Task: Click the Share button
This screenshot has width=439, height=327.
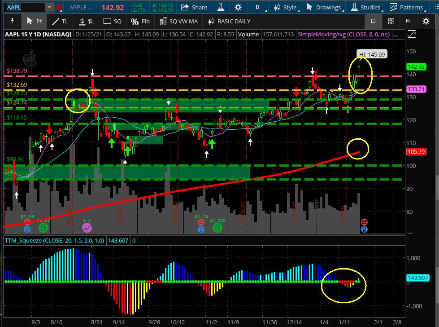Action: [x=194, y=7]
